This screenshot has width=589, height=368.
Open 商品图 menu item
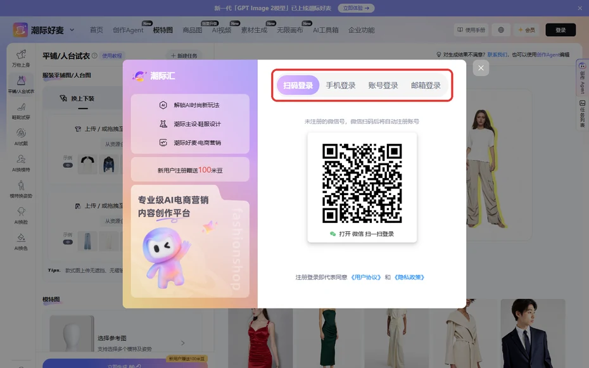pyautogui.click(x=192, y=30)
